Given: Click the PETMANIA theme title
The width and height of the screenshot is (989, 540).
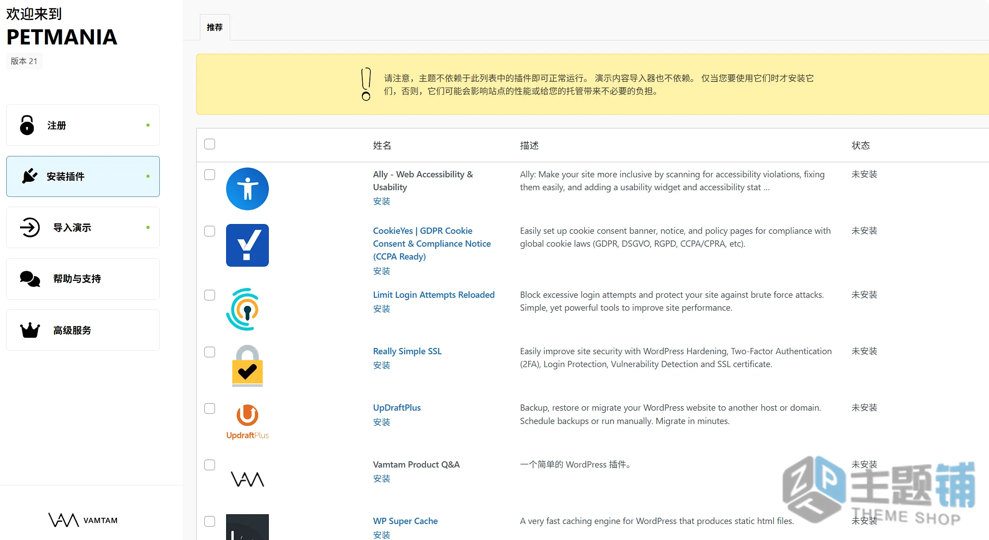Looking at the screenshot, I should 62,37.
